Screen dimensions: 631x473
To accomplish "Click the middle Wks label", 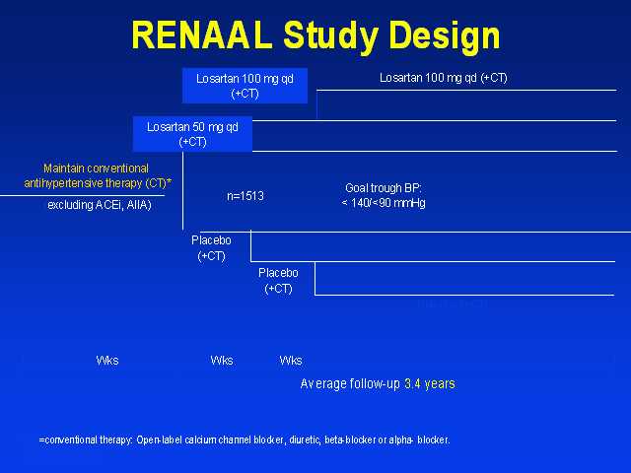I will click(x=222, y=361).
